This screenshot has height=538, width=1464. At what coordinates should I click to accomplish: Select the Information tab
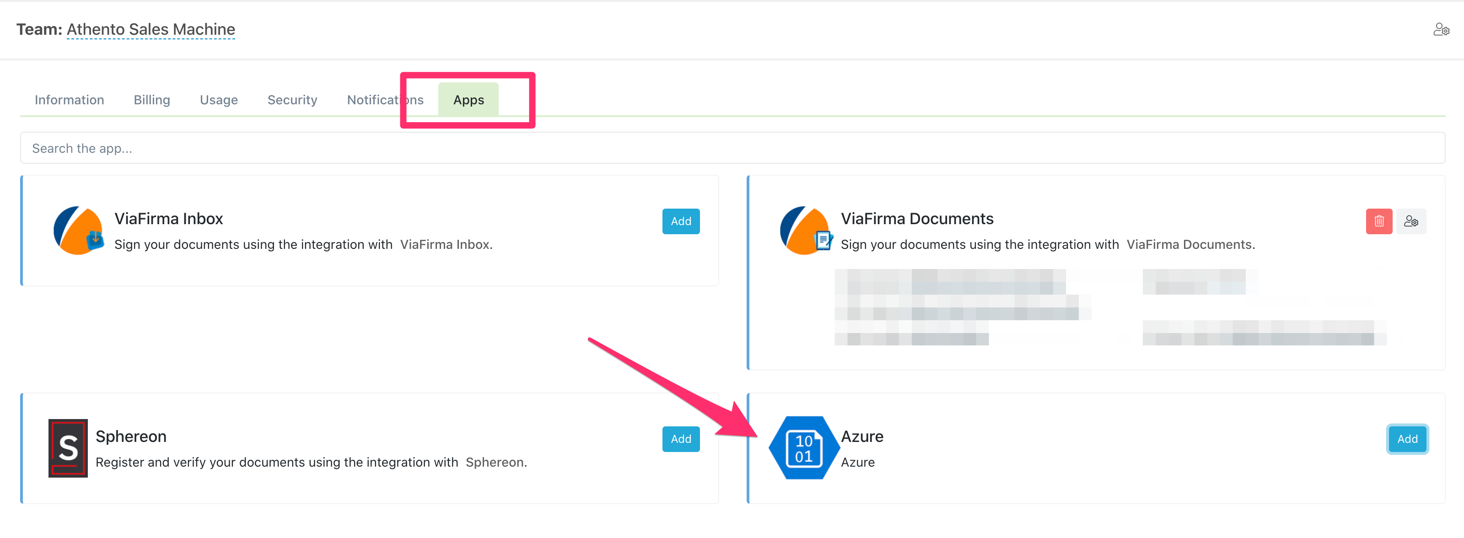pos(69,99)
